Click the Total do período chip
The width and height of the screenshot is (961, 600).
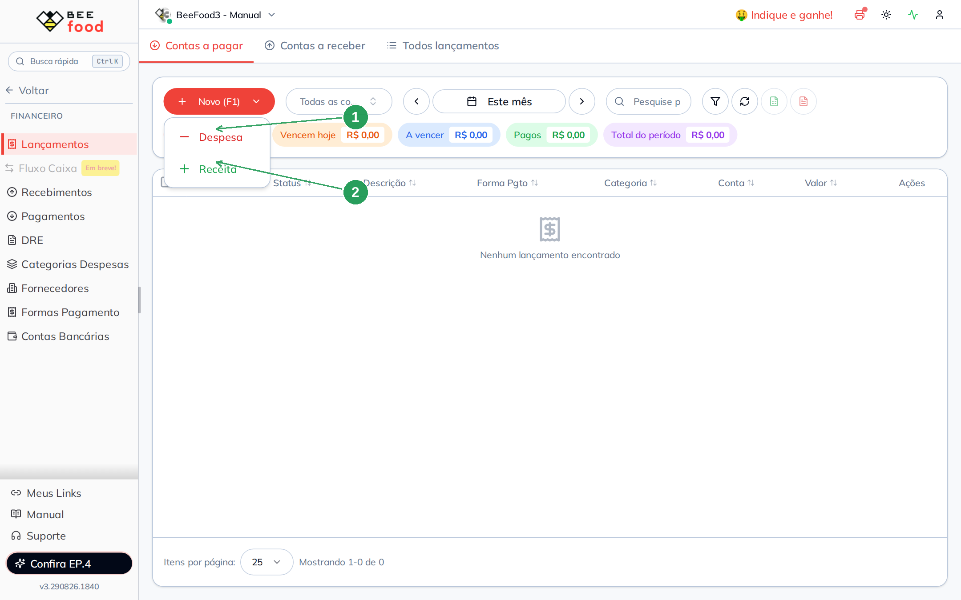coord(670,135)
